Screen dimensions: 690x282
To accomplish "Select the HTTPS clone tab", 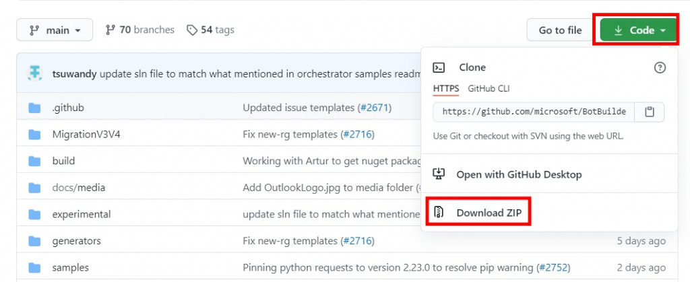I will click(x=446, y=88).
